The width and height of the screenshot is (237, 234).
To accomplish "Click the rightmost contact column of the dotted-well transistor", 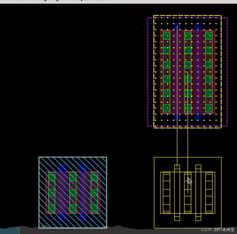I will (x=209, y=72).
